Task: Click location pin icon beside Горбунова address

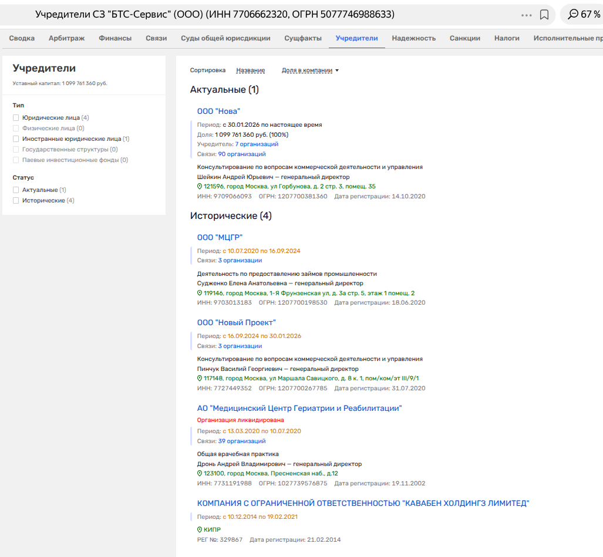Action: tap(200, 187)
